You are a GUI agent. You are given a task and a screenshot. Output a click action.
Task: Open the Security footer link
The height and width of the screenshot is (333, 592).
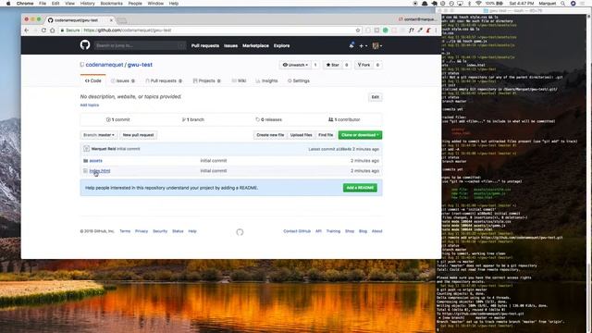pos(160,231)
